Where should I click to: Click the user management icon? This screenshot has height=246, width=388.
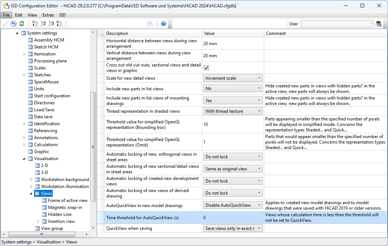(x=378, y=23)
